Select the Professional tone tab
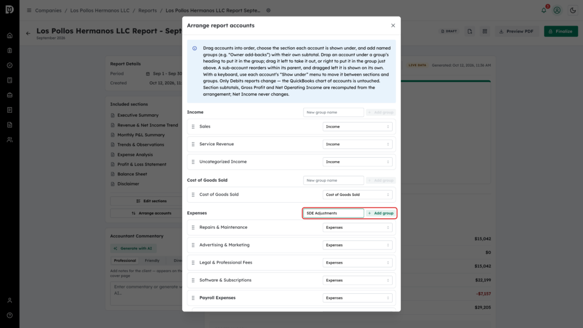 125,261
